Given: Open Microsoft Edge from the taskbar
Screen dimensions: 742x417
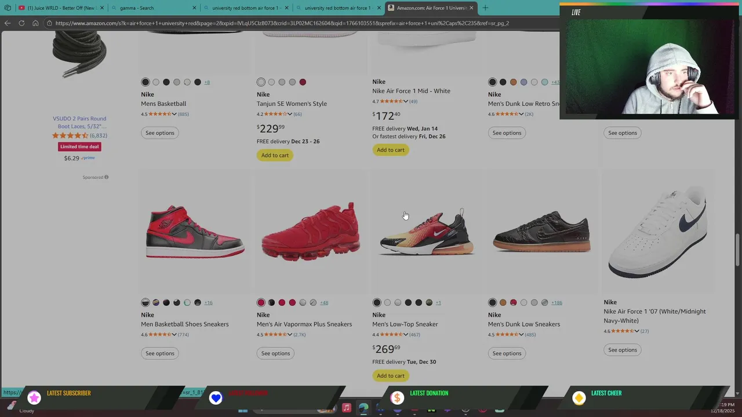Looking at the screenshot, I should (x=363, y=408).
